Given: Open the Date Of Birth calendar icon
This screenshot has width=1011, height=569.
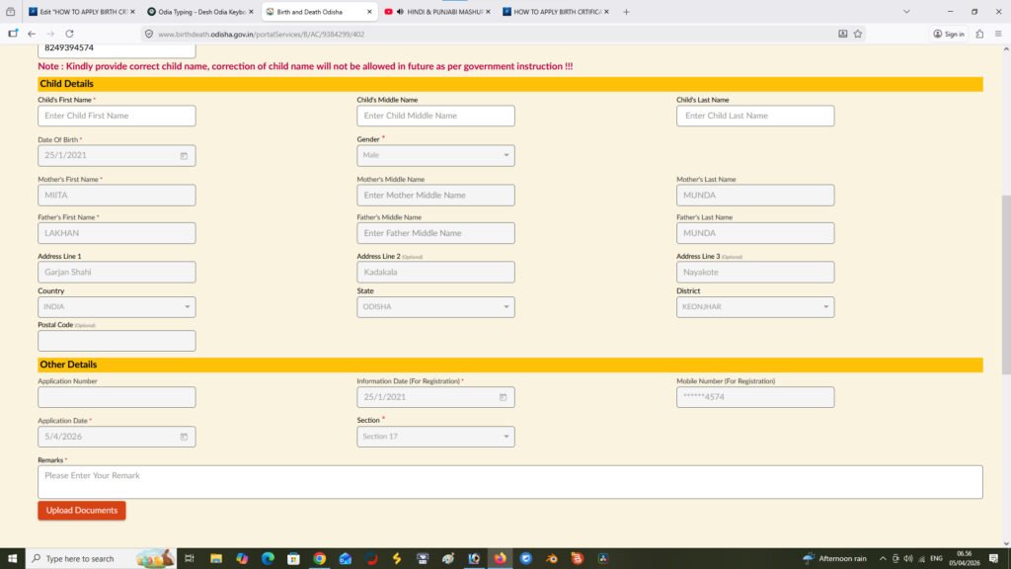Looking at the screenshot, I should pyautogui.click(x=184, y=156).
